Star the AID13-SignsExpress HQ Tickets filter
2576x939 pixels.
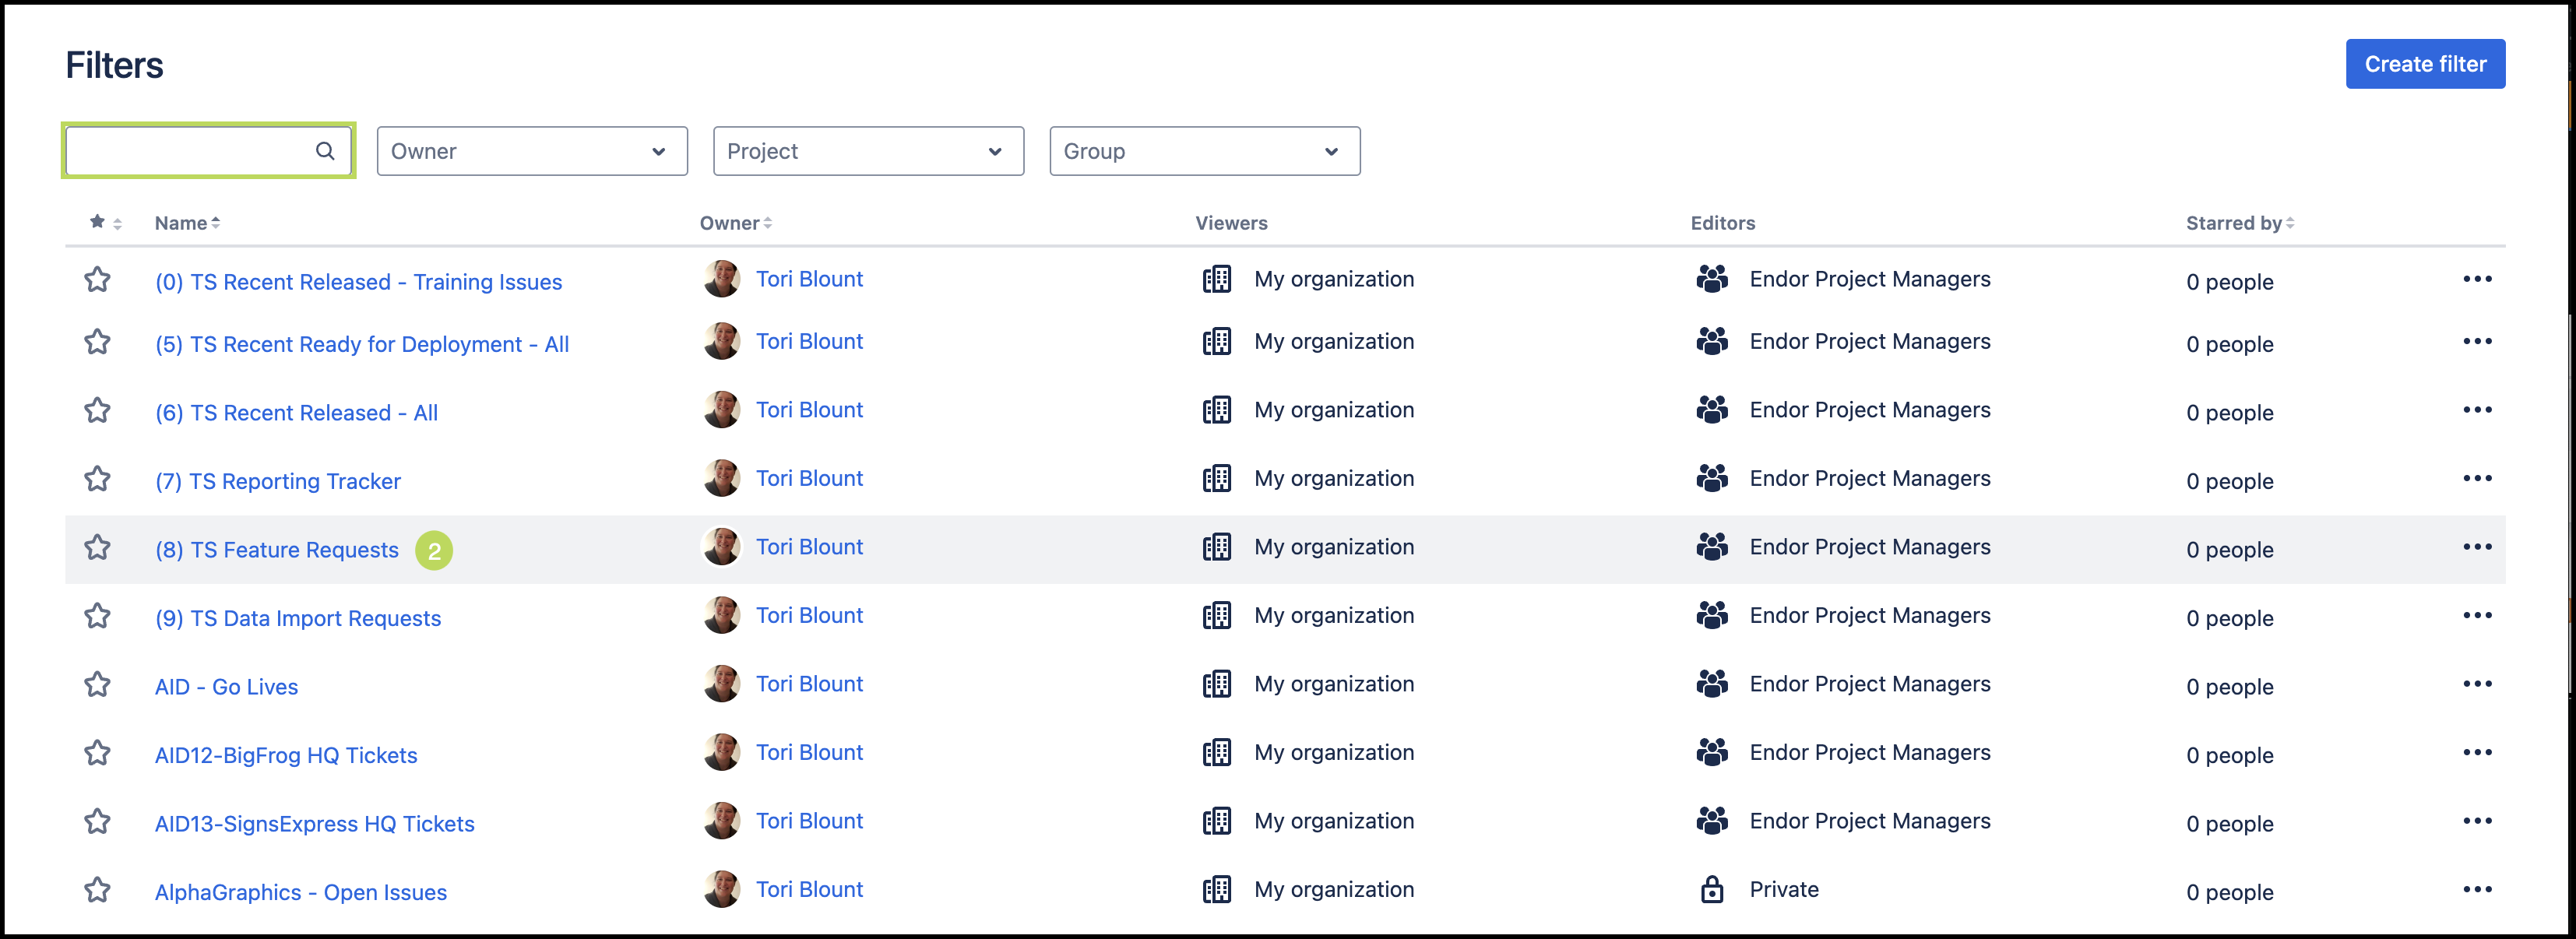point(97,821)
